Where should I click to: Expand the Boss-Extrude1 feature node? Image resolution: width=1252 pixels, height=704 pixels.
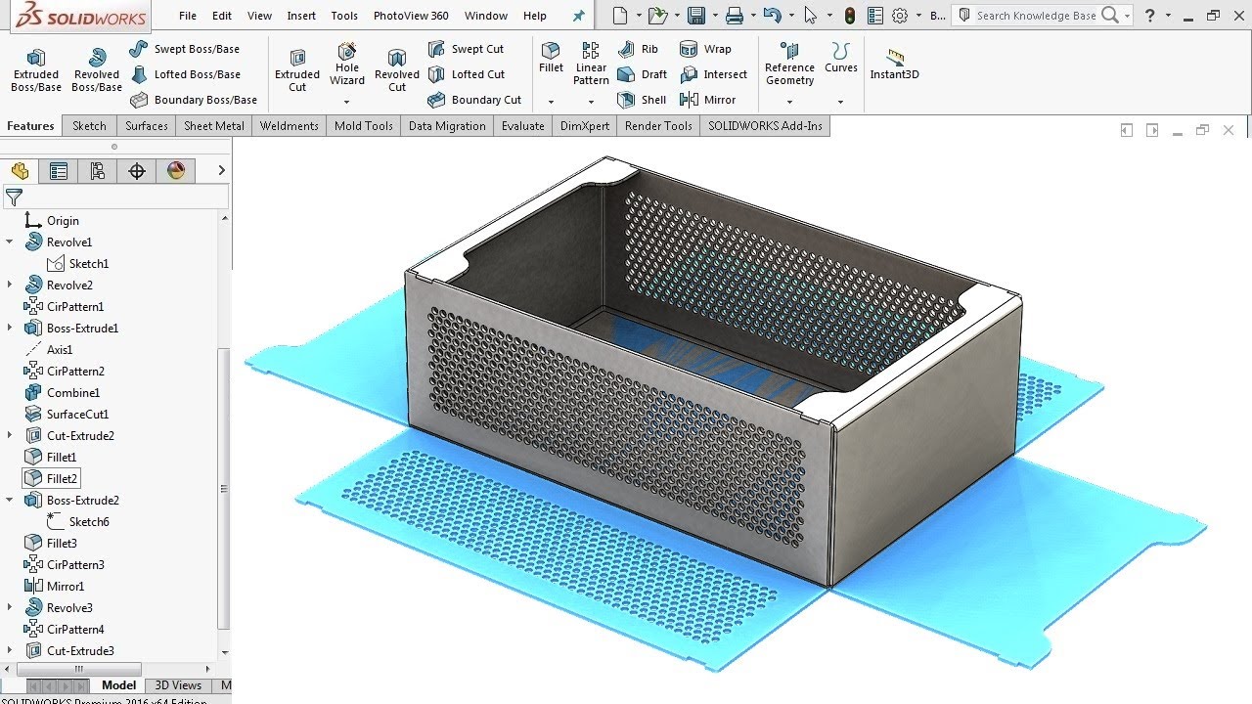click(10, 328)
